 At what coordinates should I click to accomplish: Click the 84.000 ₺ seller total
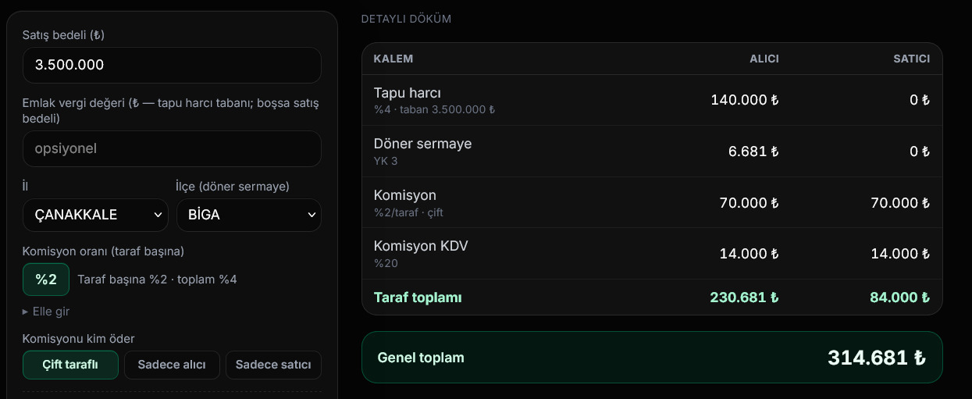click(x=899, y=297)
